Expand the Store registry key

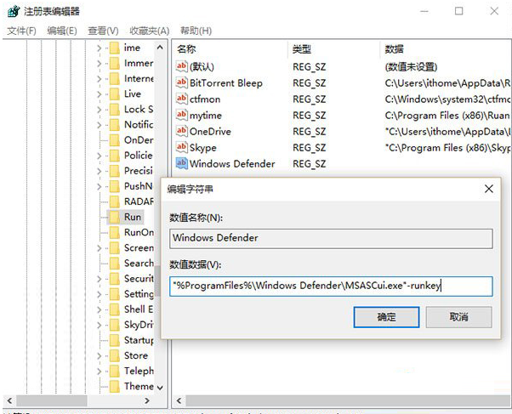[100, 356]
